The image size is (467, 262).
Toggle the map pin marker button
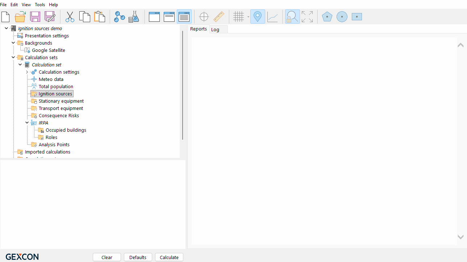coord(258,17)
